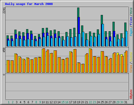Select day 30 on the x-axis
Screen dimensions: 134x105
pos(122,102)
